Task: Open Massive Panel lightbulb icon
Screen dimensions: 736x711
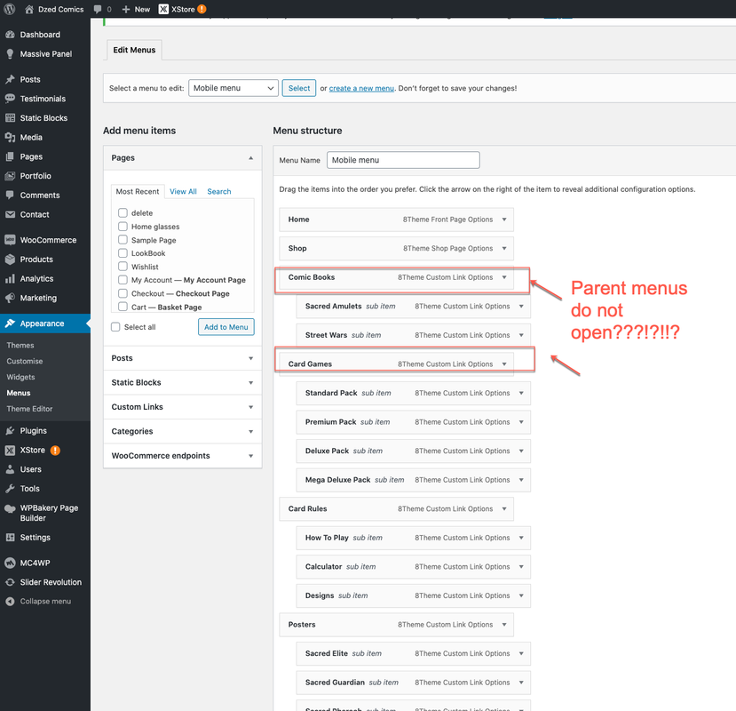Action: click(10, 54)
